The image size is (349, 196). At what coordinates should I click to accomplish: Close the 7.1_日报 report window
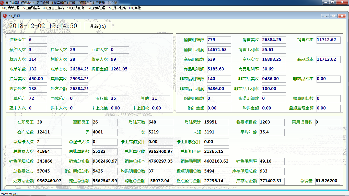pyautogui.click(x=342, y=16)
